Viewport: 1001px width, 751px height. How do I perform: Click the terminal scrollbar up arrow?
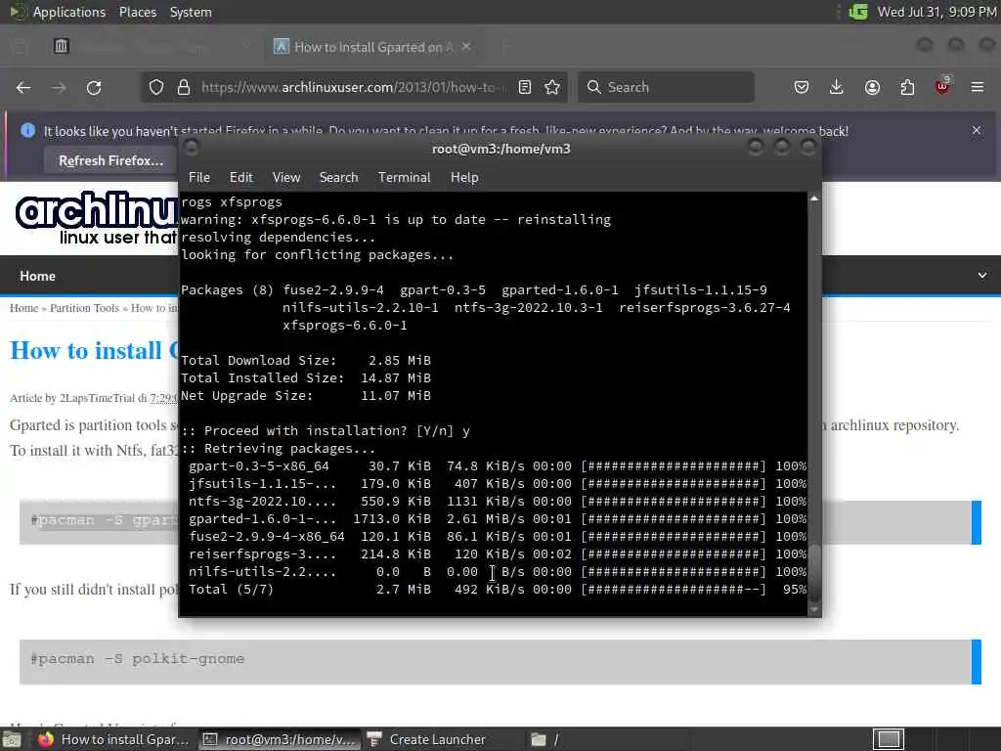pyautogui.click(x=814, y=199)
